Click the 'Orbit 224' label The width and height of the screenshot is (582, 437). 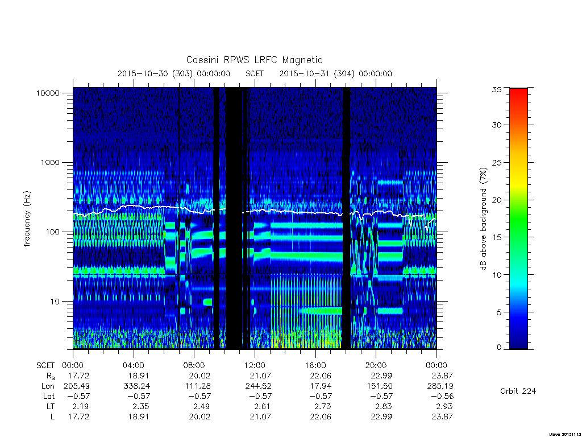click(x=518, y=391)
